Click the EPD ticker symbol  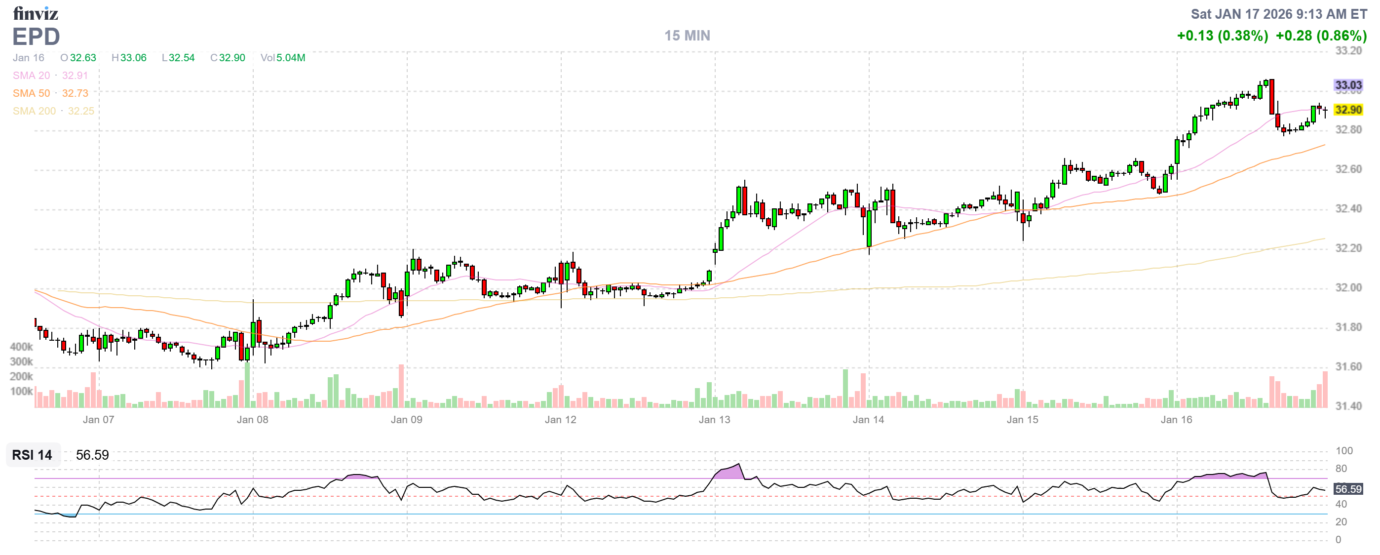point(36,37)
